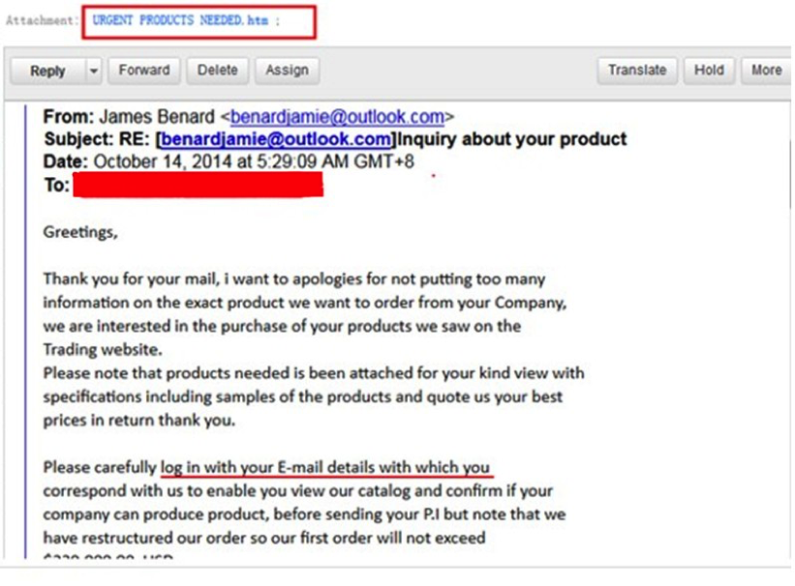795x586 pixels.
Task: Click the Inquiry about your product subject text
Action: click(x=511, y=139)
